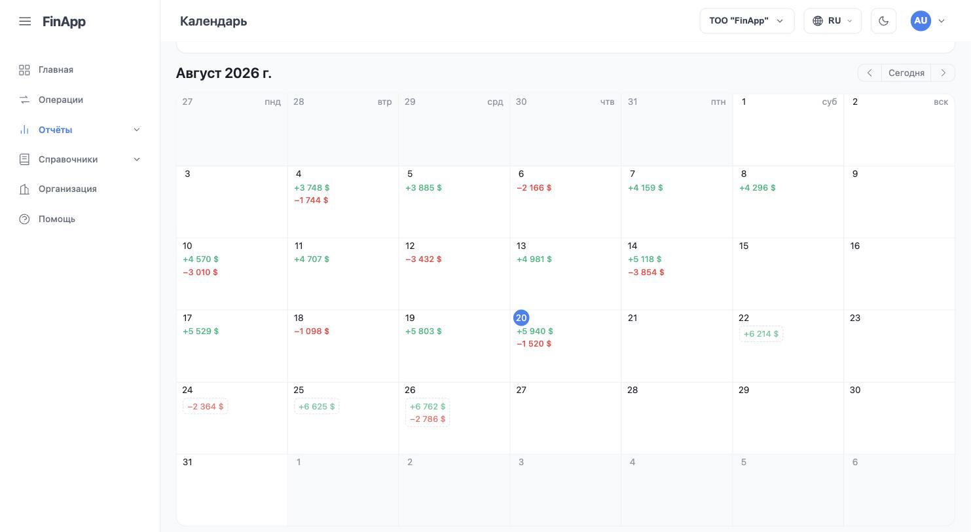
Task: Click the Сегодня button
Action: (906, 73)
